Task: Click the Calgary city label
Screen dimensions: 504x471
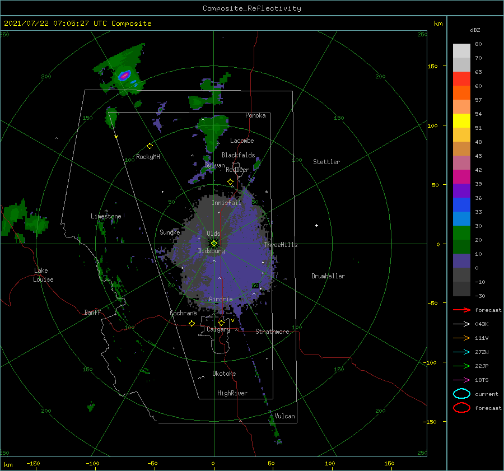Action: click(218, 329)
